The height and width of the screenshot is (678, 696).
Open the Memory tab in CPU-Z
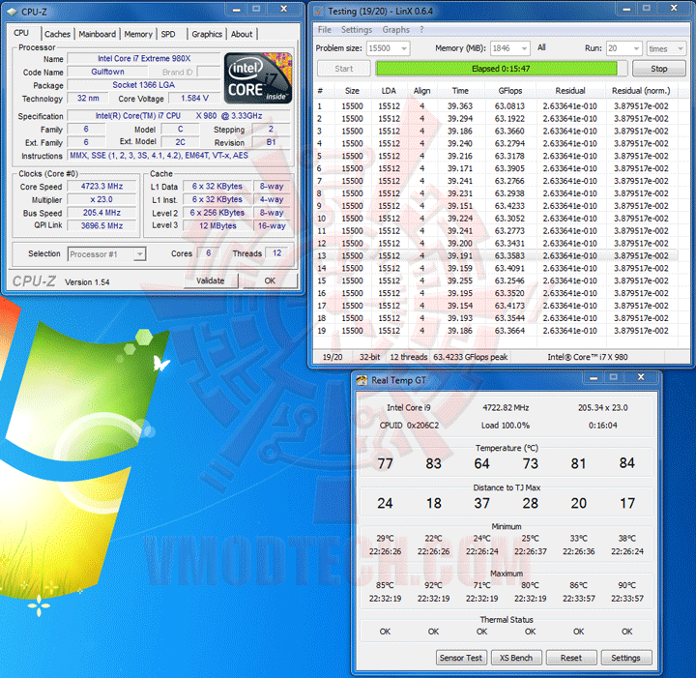tap(138, 34)
